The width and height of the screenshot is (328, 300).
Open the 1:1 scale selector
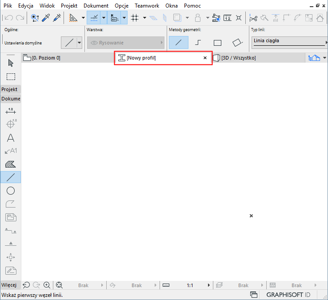tap(187, 285)
